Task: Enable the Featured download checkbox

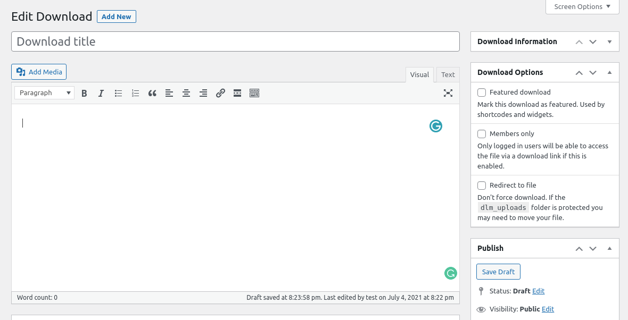Action: [482, 92]
